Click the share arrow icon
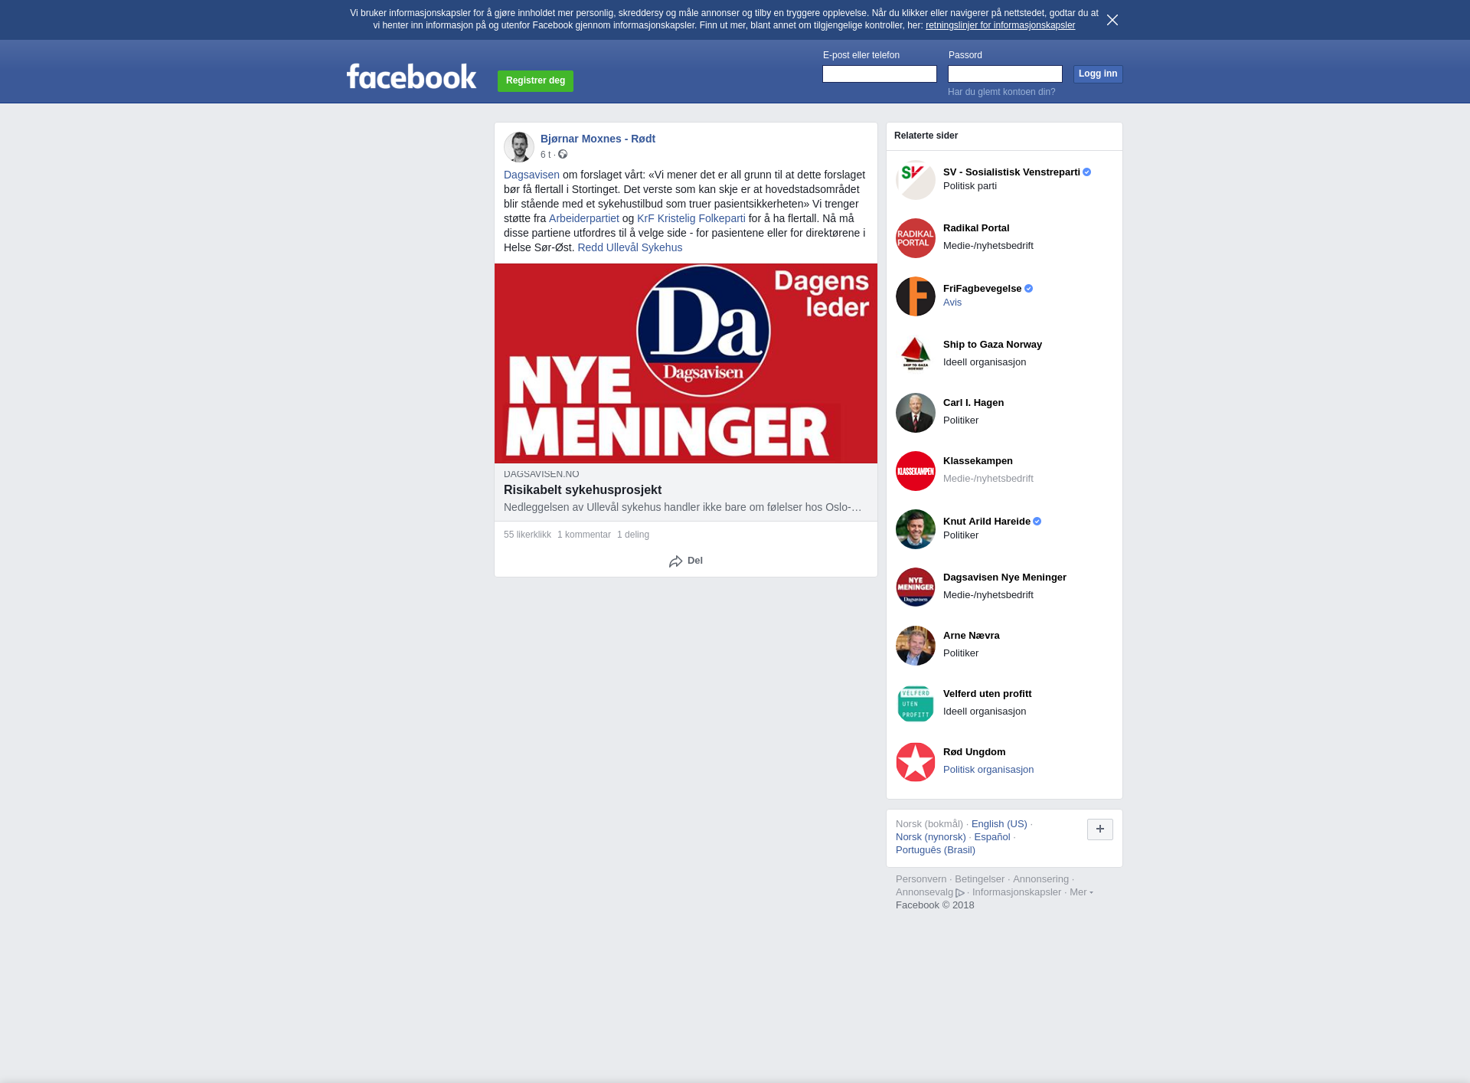This screenshot has height=1083, width=1470. 675,561
